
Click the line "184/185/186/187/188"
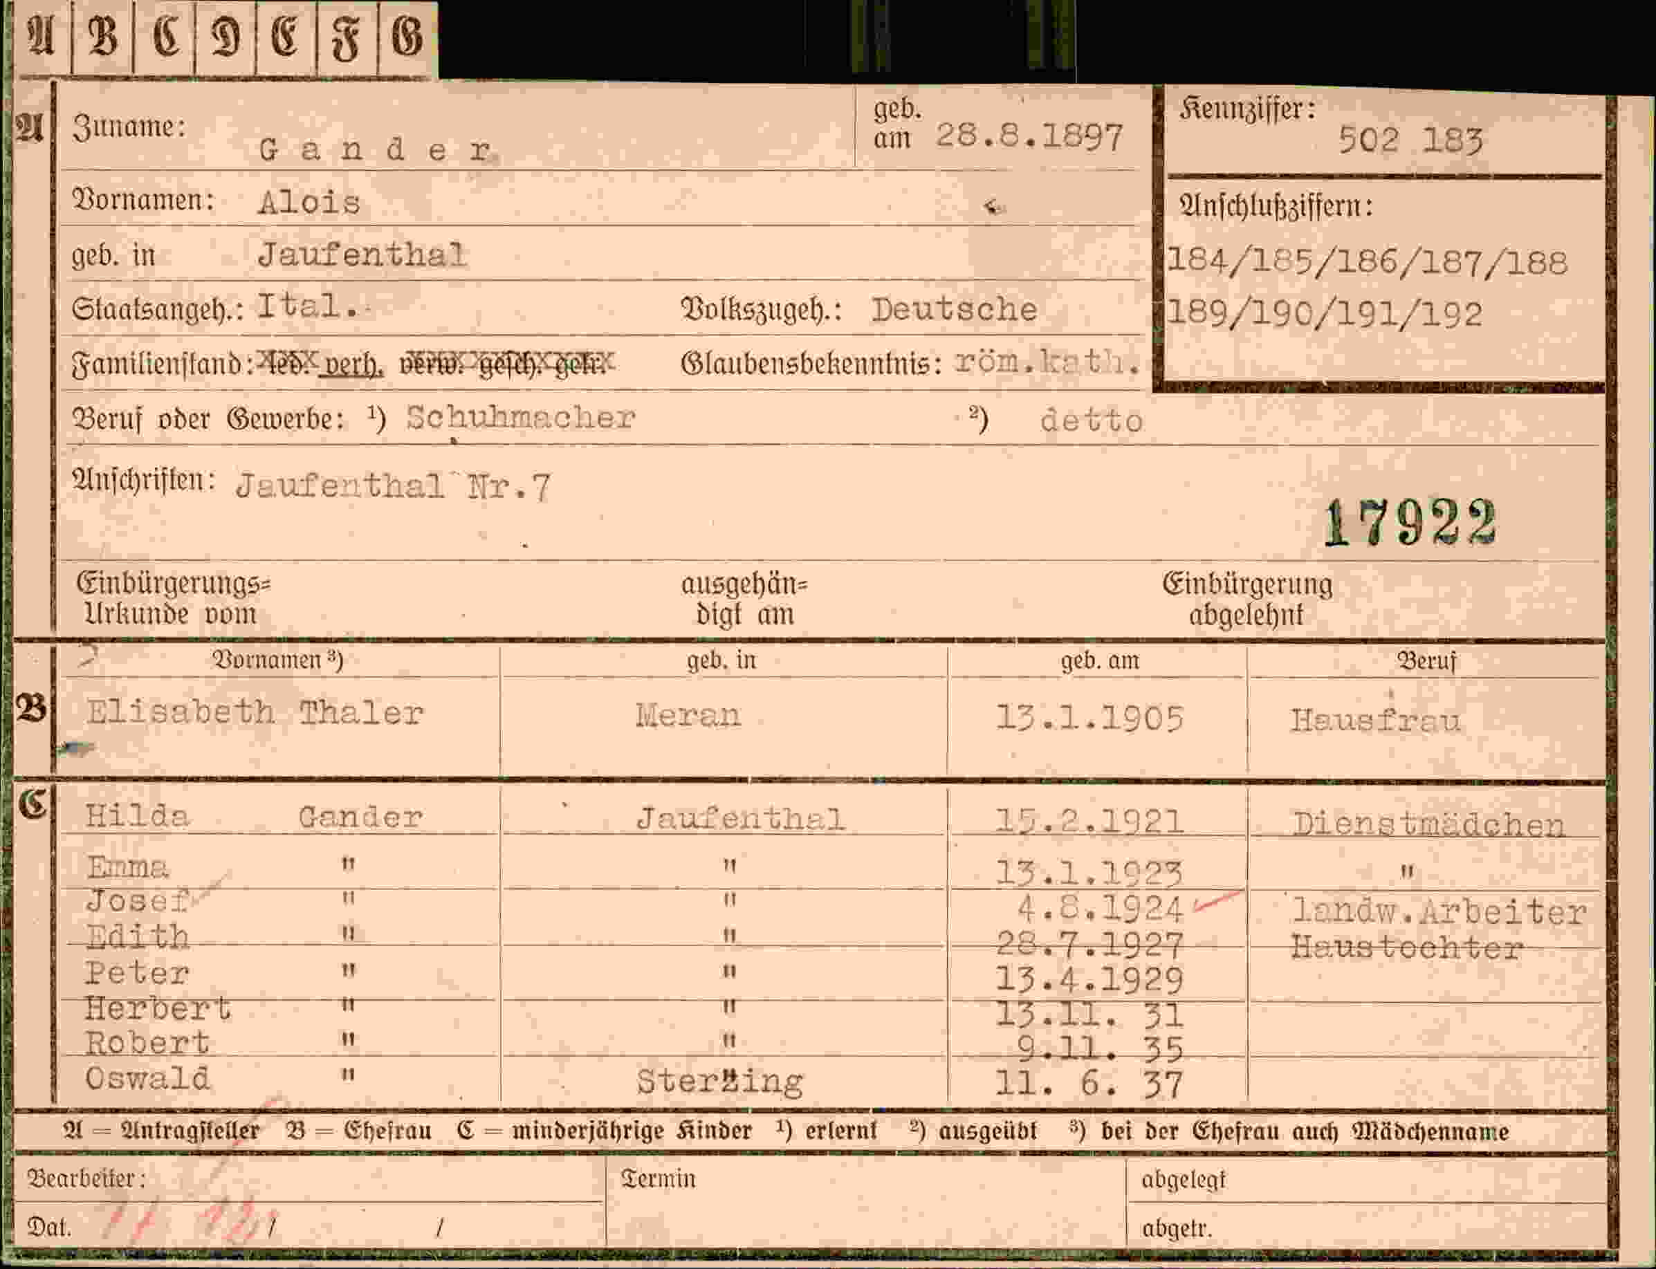click(1368, 262)
